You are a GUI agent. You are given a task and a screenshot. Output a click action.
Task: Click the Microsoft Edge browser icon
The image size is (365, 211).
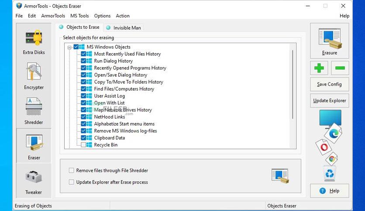(x=334, y=133)
